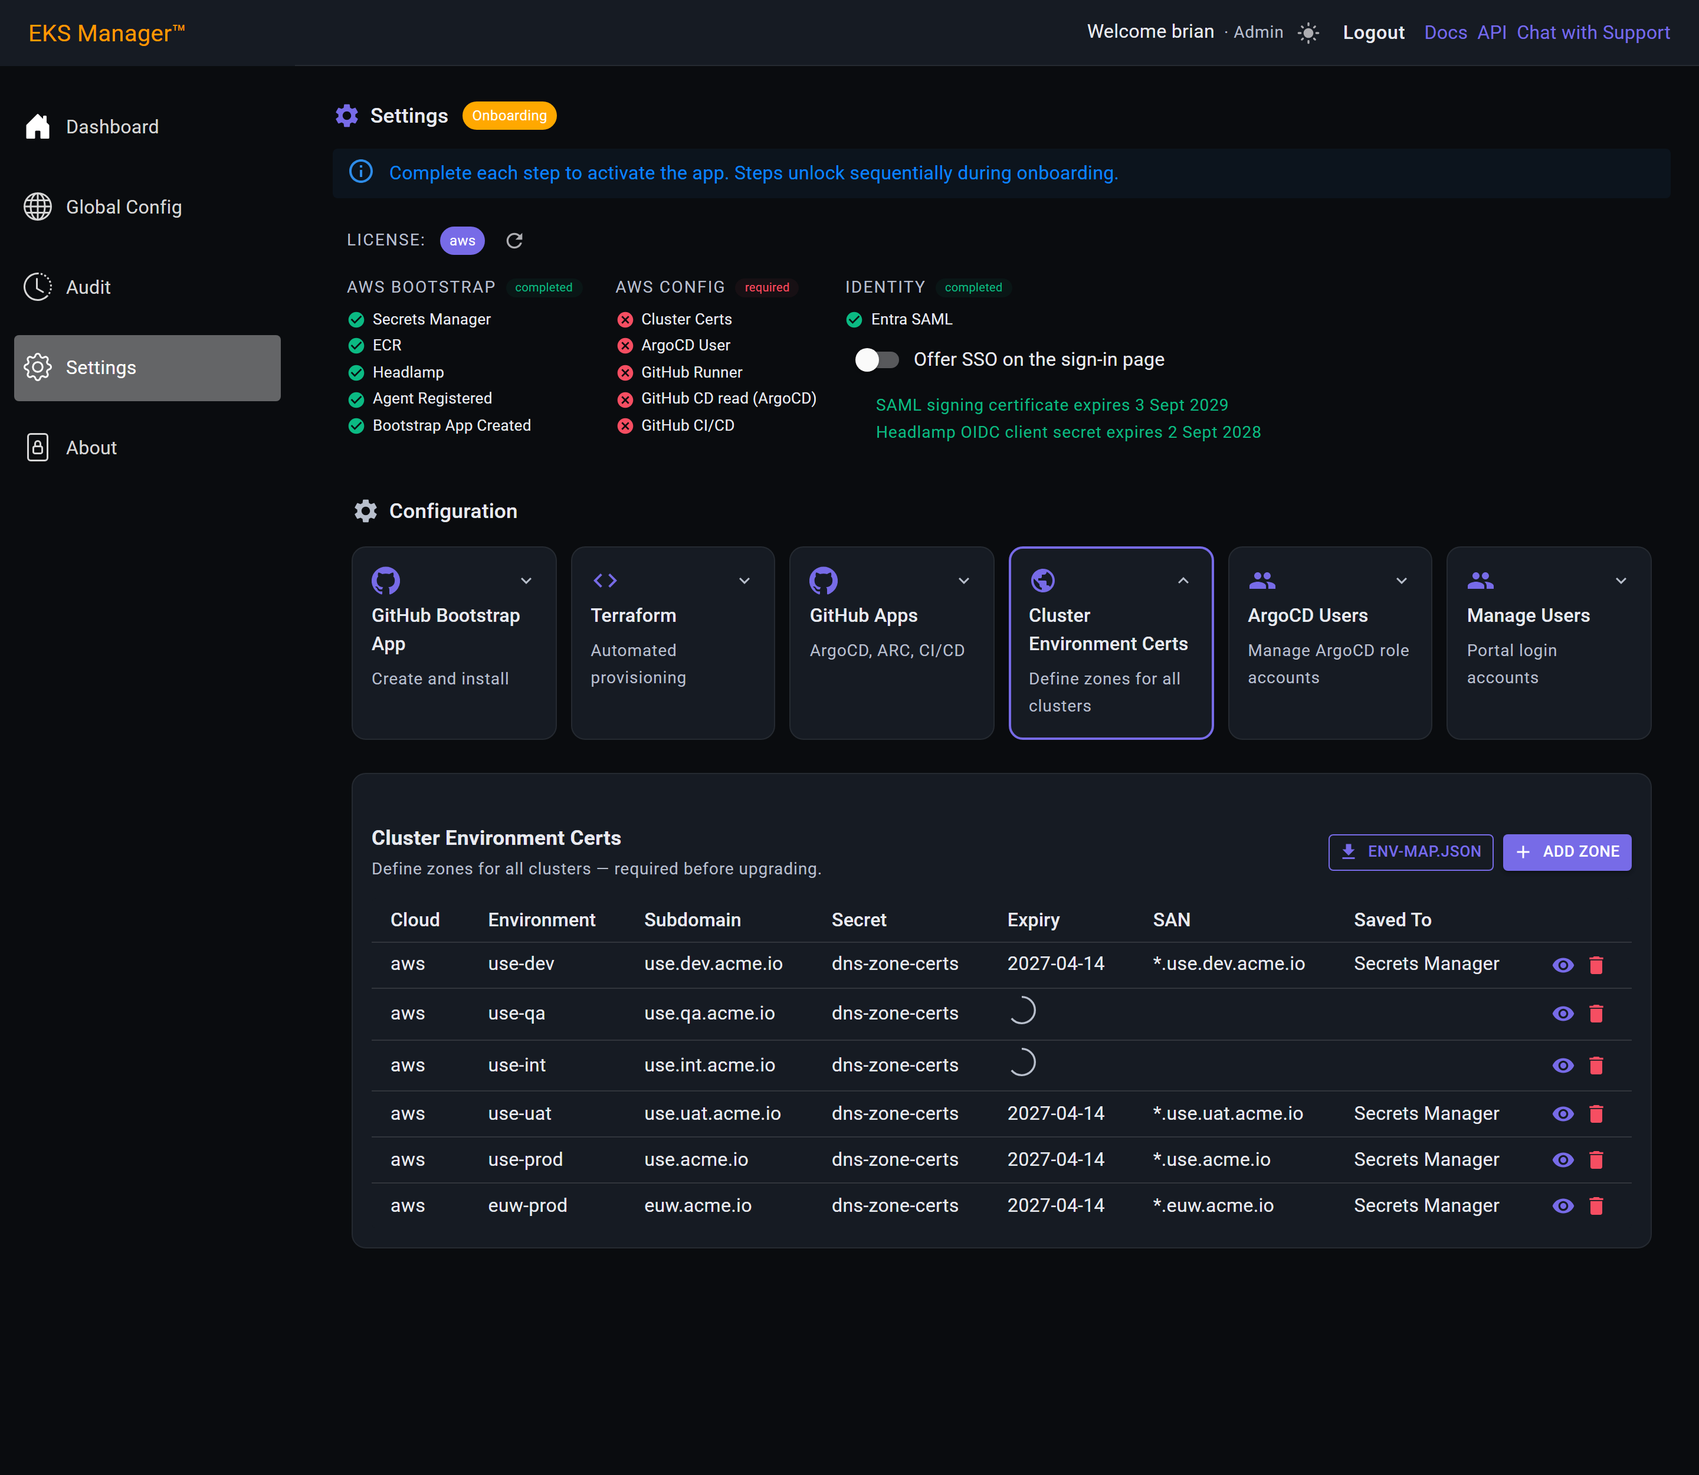Open Global Config in the sidebar
This screenshot has width=1699, height=1475.
(147, 206)
